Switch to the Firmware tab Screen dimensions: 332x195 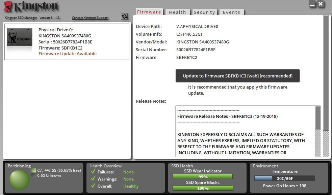pos(149,12)
